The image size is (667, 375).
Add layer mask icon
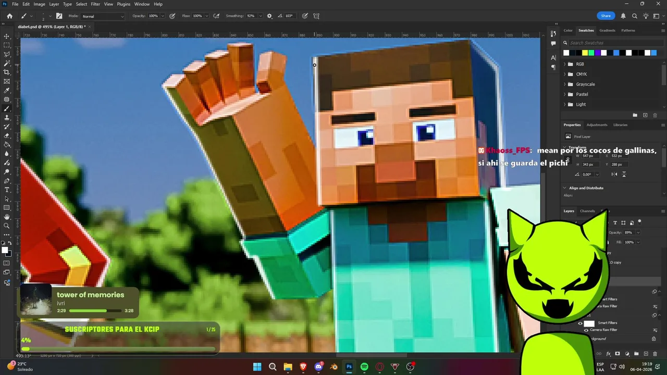pos(617,354)
